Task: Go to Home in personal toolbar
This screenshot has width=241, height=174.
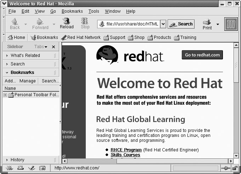Action: coord(16,37)
